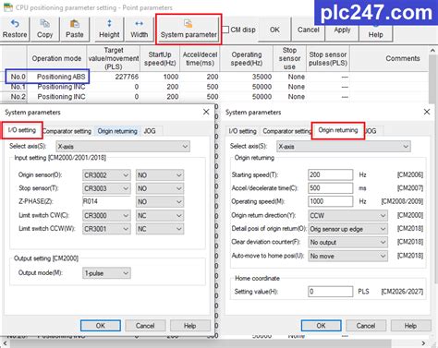Viewport: 438px width, 348px height.
Task: Open Comparator setting tab in right dialog
Action: tap(286, 131)
